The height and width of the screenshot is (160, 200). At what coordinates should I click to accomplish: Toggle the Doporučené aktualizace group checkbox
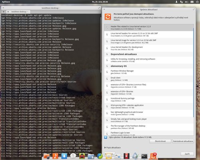pyautogui.click(x=107, y=54)
